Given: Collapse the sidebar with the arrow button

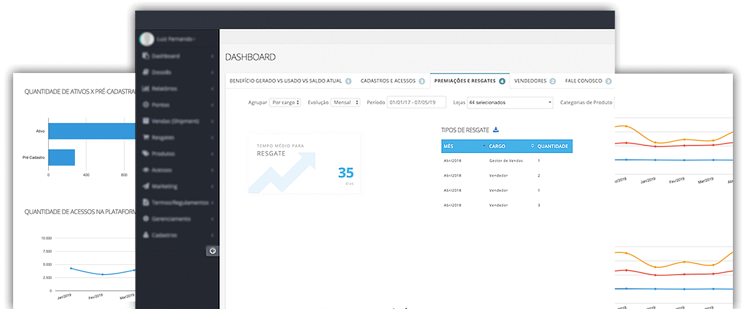Looking at the screenshot, I should coord(212,251).
